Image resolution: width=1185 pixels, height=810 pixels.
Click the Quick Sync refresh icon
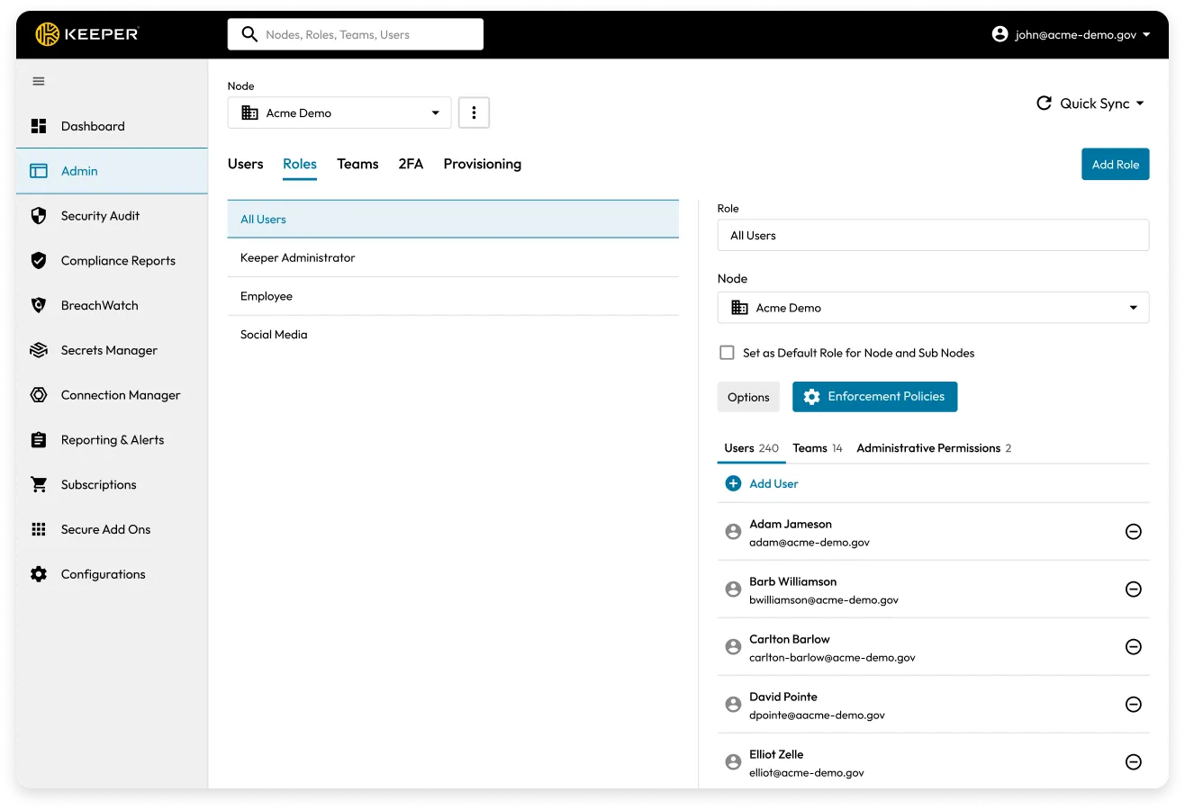(x=1045, y=103)
